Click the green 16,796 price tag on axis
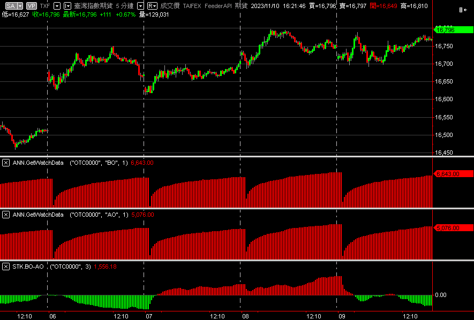The width and height of the screenshot is (474, 320). click(x=454, y=30)
